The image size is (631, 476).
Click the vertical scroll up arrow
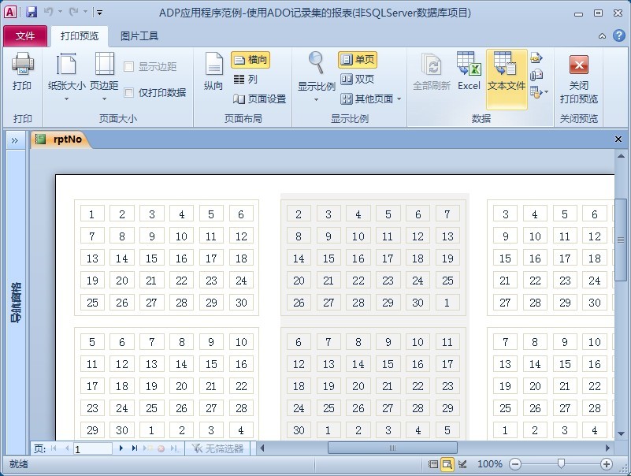click(621, 156)
